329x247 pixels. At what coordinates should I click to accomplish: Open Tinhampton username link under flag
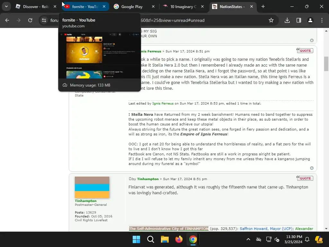click(85, 201)
